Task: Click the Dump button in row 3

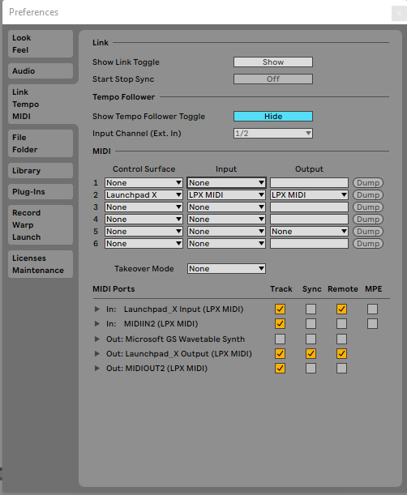Action: (x=368, y=207)
